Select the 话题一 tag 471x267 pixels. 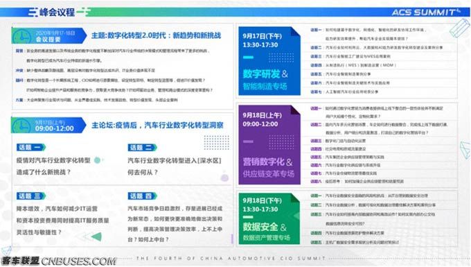[31, 147]
